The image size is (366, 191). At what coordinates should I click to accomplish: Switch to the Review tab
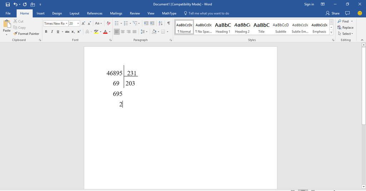[x=135, y=13]
